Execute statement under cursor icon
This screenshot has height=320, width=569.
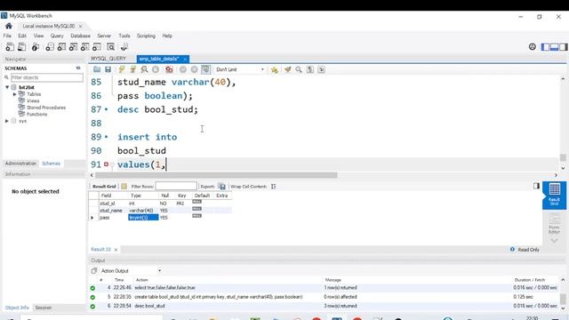click(132, 69)
